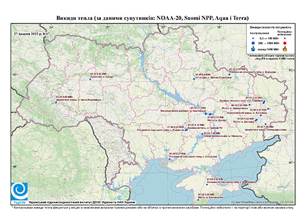The image size is (305, 216).
Task: Click the UkrGMI swirl logo
Action: [x=19, y=192]
